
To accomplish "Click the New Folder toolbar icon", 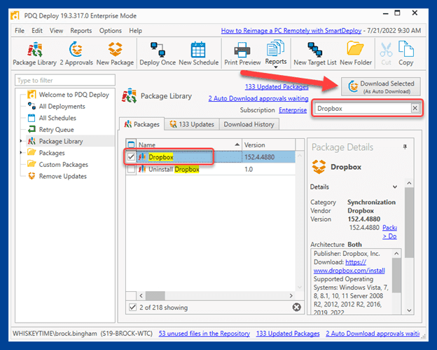I will coord(356,54).
